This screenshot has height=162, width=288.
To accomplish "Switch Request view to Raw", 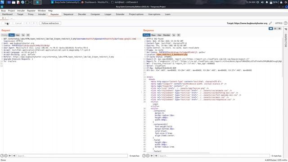I will pos(12,35).
